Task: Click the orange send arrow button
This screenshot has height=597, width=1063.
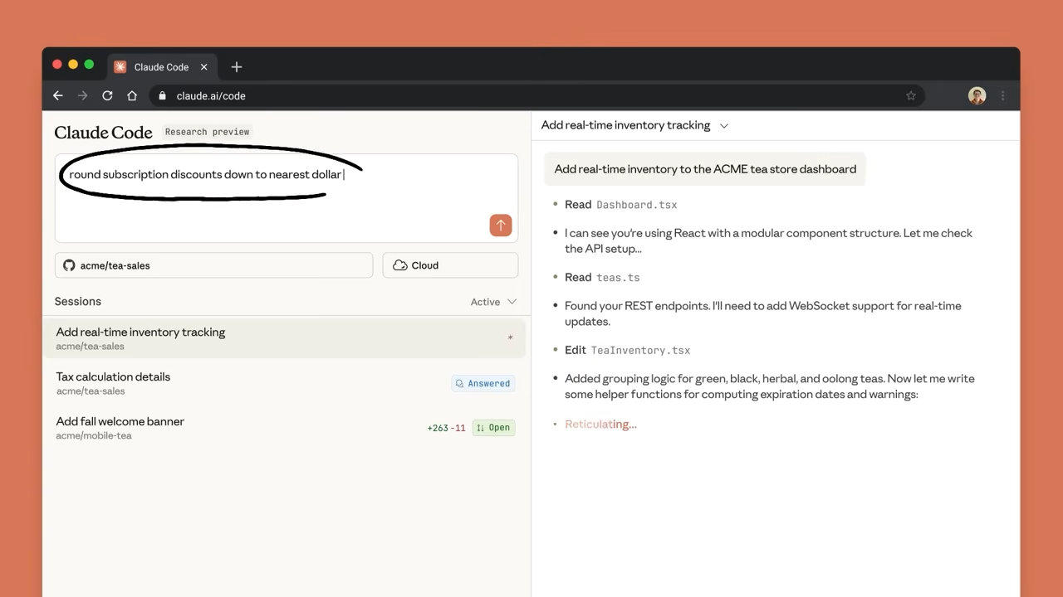Action: pos(500,226)
